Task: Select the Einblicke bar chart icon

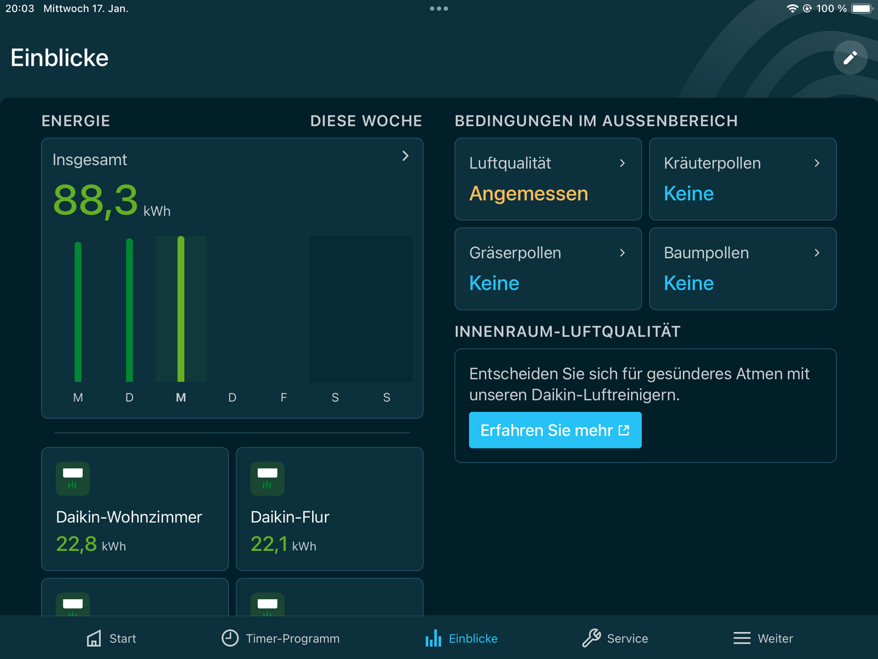Action: [434, 638]
